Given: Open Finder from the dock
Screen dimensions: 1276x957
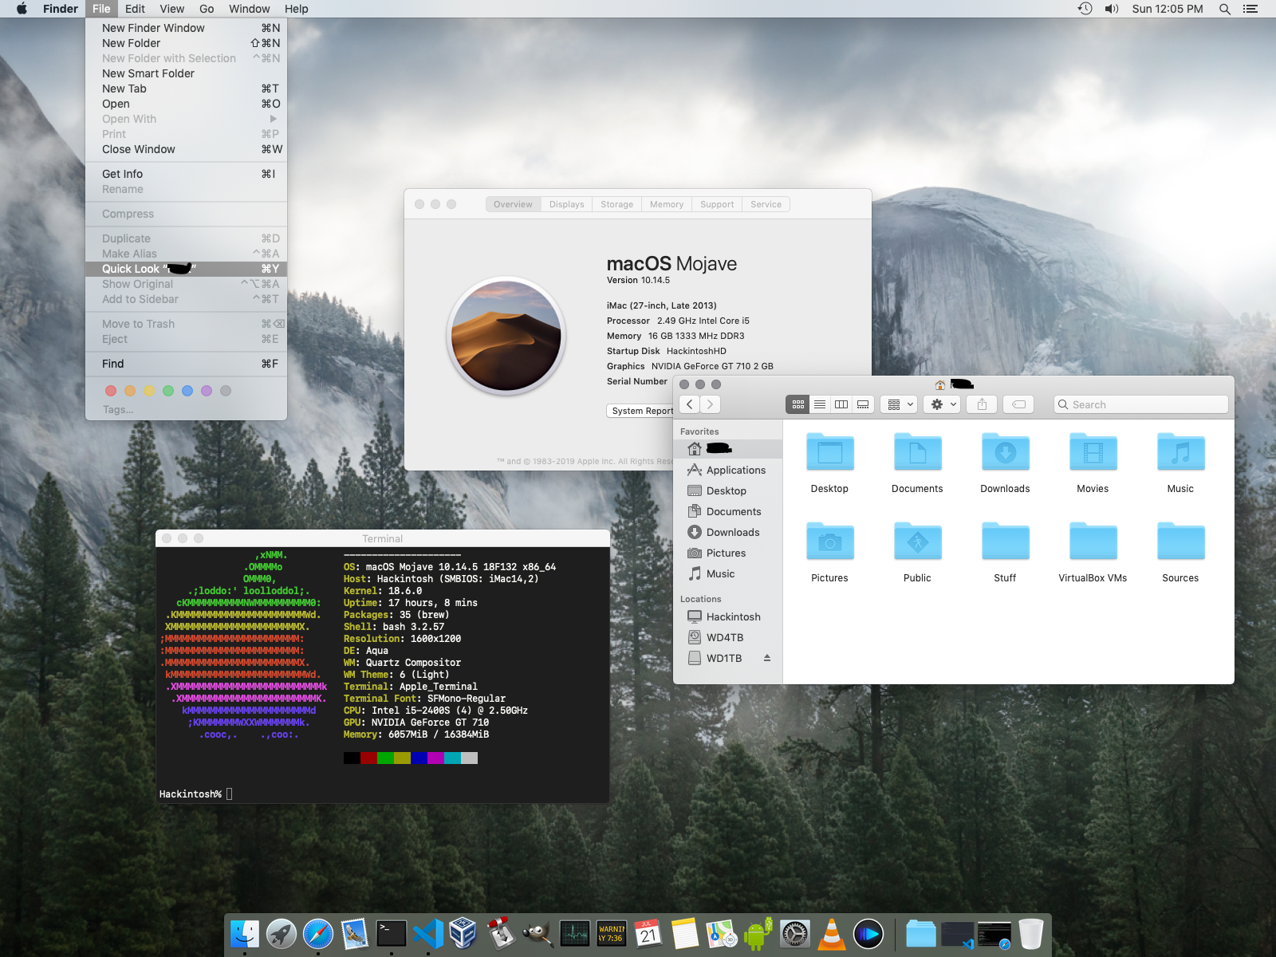Looking at the screenshot, I should tap(245, 934).
